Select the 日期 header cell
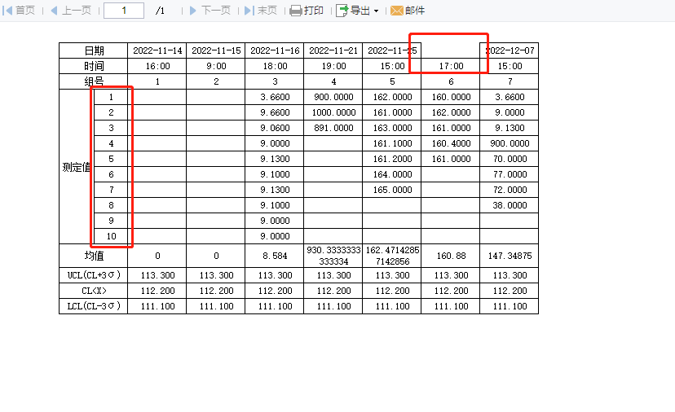This screenshot has height=412, width=675. click(94, 50)
